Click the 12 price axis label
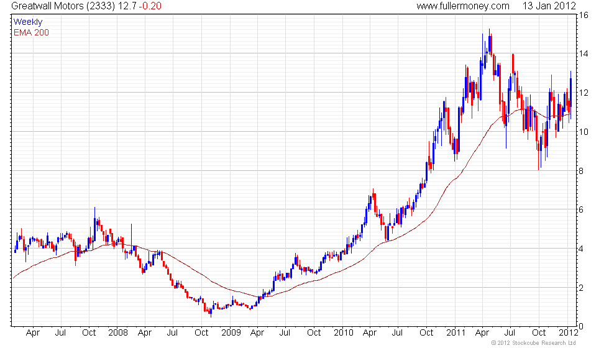Viewport: 609px width, 348px height. (x=584, y=93)
